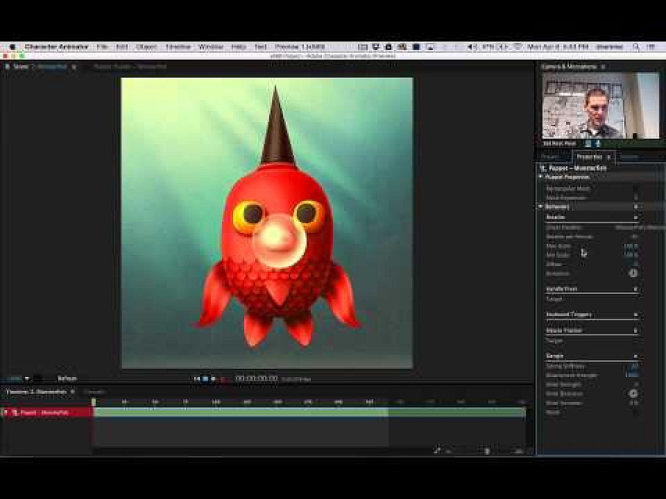Open Spotlight search in the macOS menu bar

(636, 47)
